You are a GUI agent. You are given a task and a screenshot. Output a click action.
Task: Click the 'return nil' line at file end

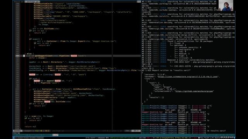click(30, 127)
